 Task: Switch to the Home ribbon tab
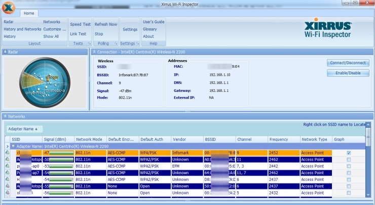tap(29, 13)
